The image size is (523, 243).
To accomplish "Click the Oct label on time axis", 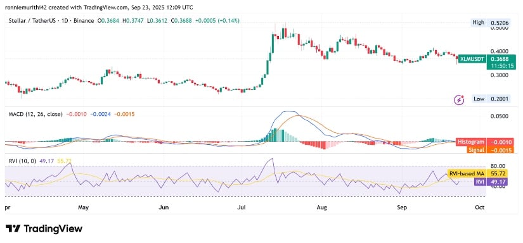I will click(479, 208).
